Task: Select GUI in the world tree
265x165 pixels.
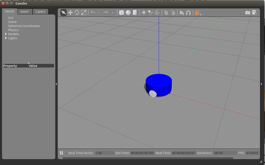Action: (10, 18)
